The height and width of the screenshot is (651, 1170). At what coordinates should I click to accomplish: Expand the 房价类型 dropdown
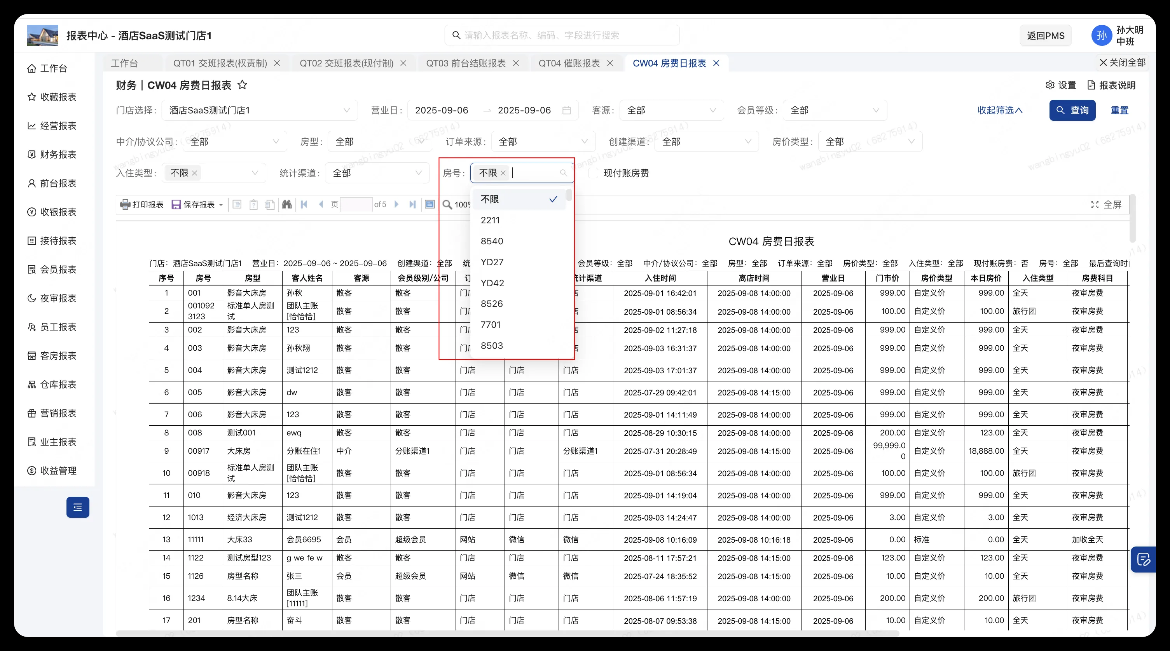(x=870, y=142)
